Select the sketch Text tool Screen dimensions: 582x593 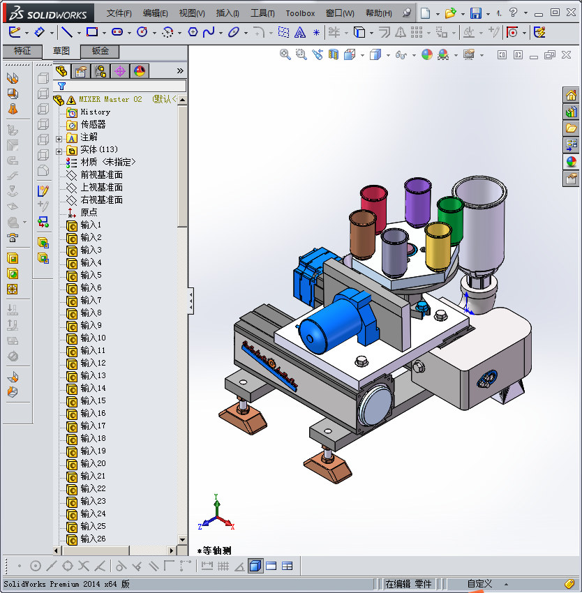click(299, 33)
